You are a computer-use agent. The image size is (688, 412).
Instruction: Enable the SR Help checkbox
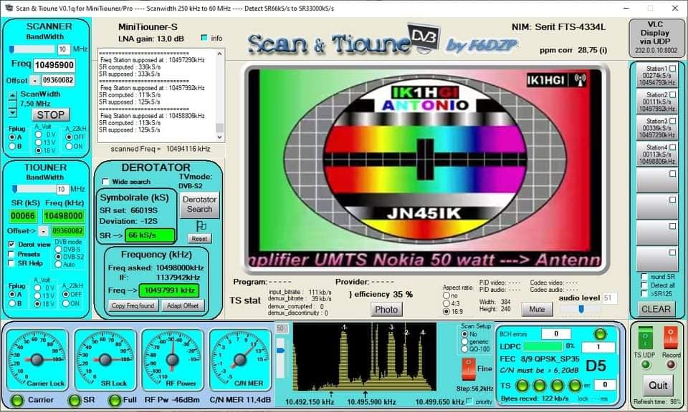[11, 263]
